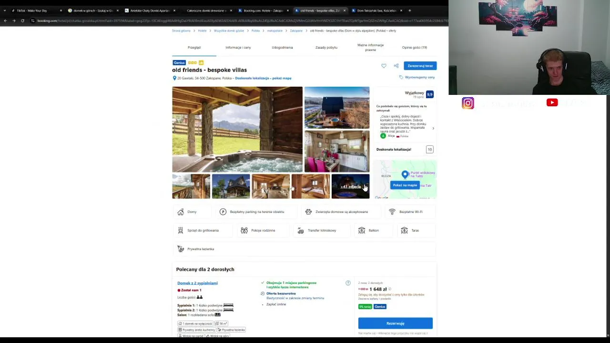Click the Polska breadcrumb link
610x343 pixels.
(x=255, y=31)
